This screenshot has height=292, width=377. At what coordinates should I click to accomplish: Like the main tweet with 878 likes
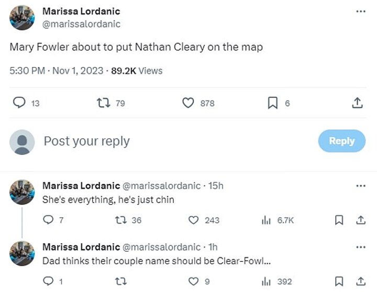coord(188,103)
